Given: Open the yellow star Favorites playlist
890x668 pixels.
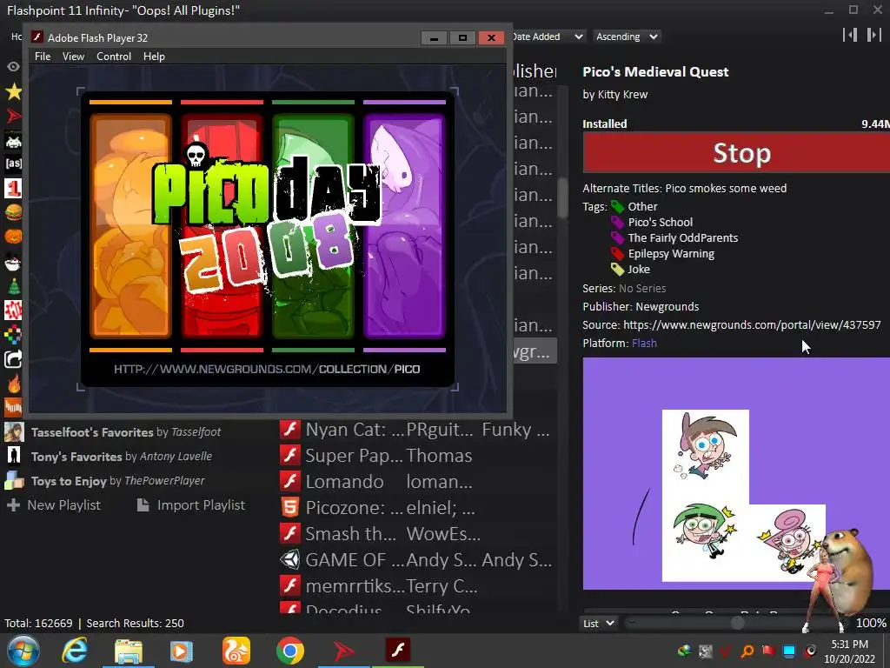Looking at the screenshot, I should (13, 91).
